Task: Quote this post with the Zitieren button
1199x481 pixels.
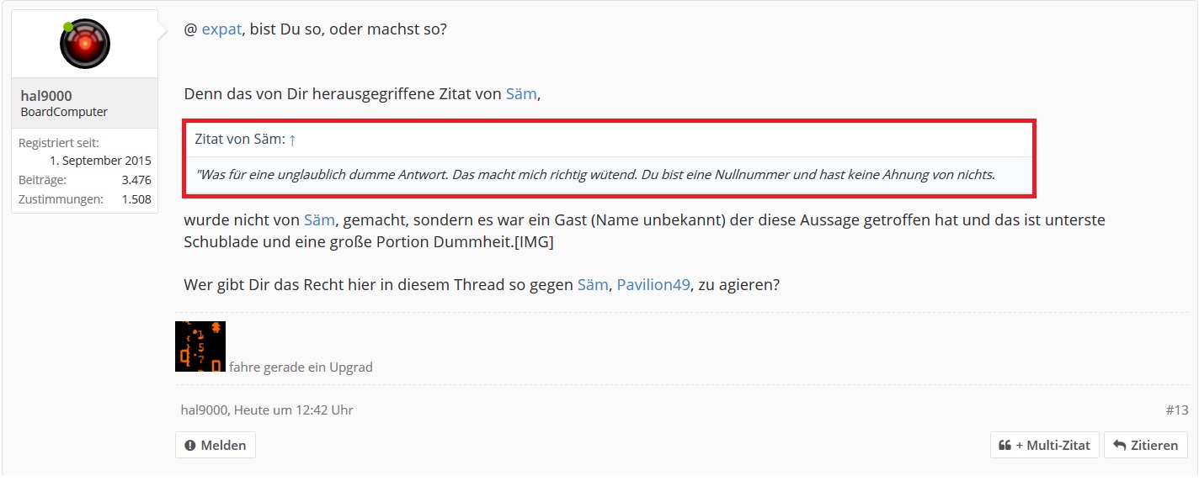Action: coord(1146,446)
